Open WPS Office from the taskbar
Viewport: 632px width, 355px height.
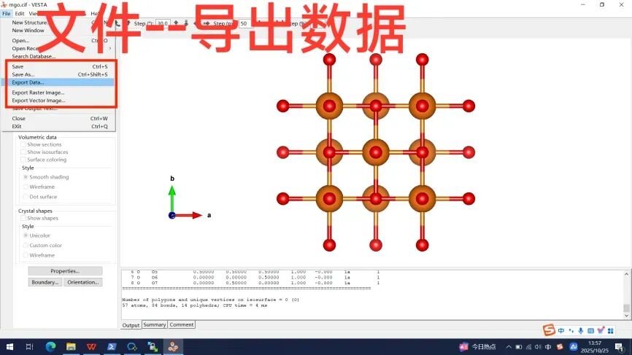[91, 346]
